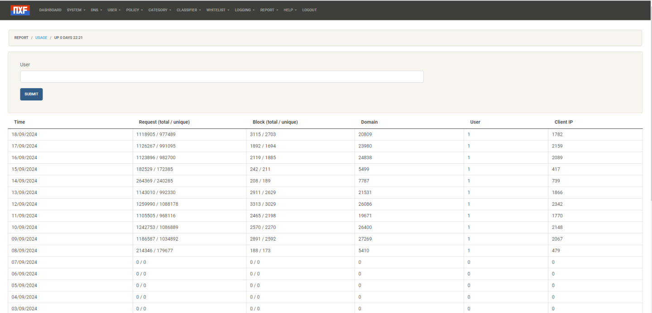The image size is (652, 313).
Task: Open the Category dropdown menu
Action: [160, 10]
